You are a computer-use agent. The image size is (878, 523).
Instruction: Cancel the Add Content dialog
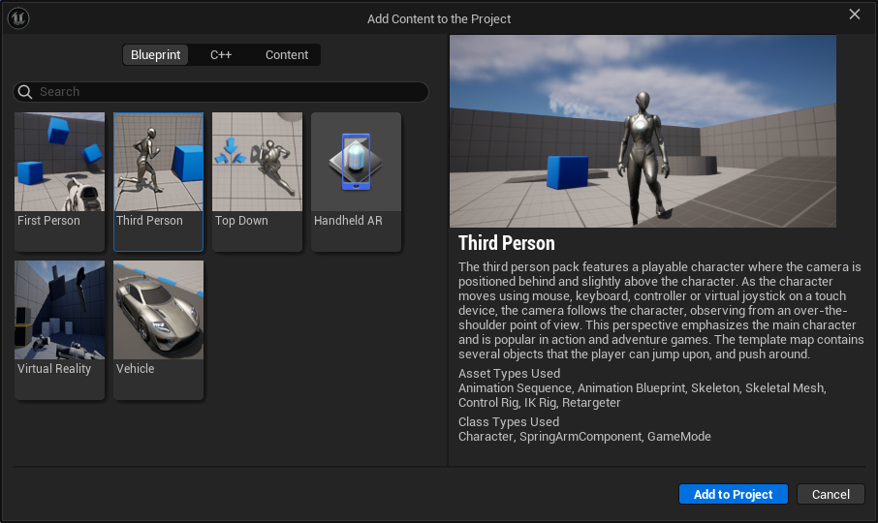tap(831, 494)
